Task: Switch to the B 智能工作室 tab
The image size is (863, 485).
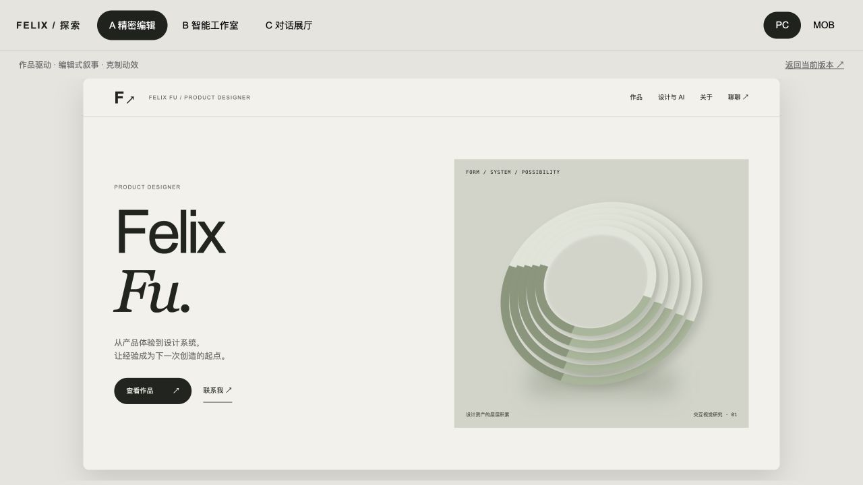Action: (x=210, y=25)
